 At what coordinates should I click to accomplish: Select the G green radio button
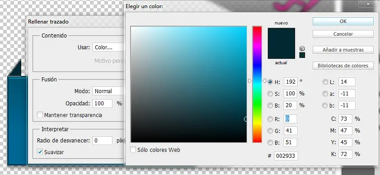pos(270,131)
